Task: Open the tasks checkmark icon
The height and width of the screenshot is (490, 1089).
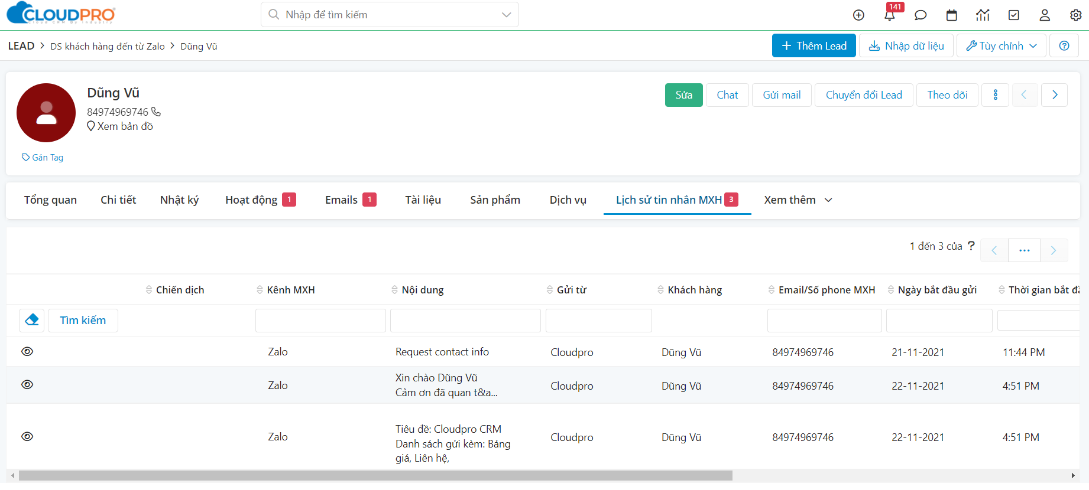Action: (1014, 15)
